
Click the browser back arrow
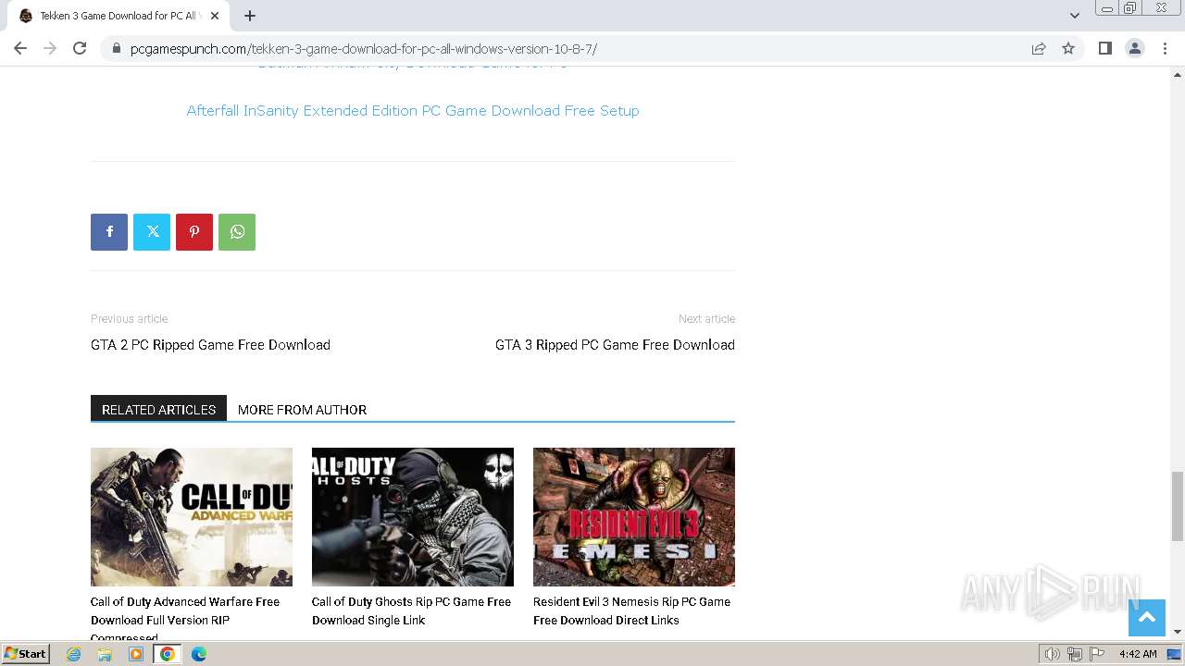pos(20,48)
